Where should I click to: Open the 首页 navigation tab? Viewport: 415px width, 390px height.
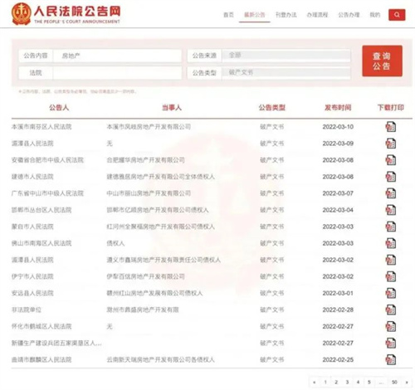(x=228, y=15)
